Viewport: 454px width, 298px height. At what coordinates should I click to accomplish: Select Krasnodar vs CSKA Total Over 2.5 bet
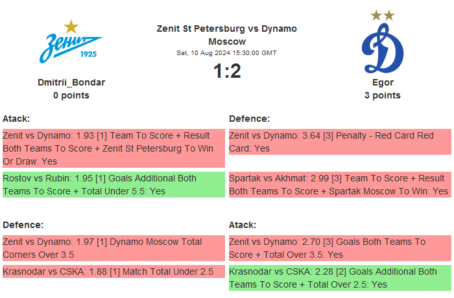tap(339, 278)
